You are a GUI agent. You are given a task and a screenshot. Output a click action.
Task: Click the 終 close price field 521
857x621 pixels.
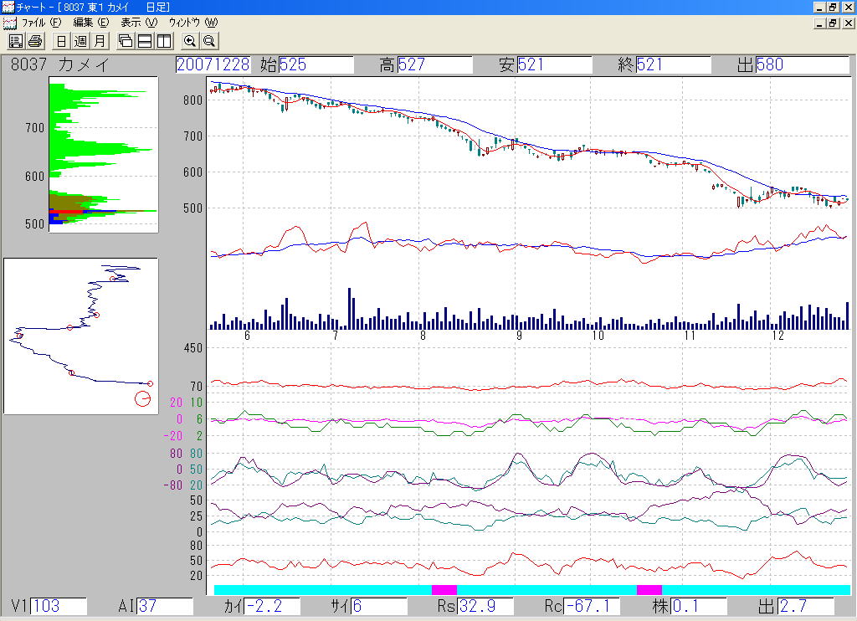point(674,64)
